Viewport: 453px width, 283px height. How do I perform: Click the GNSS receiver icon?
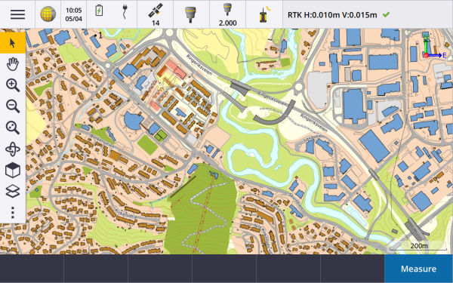click(x=190, y=14)
